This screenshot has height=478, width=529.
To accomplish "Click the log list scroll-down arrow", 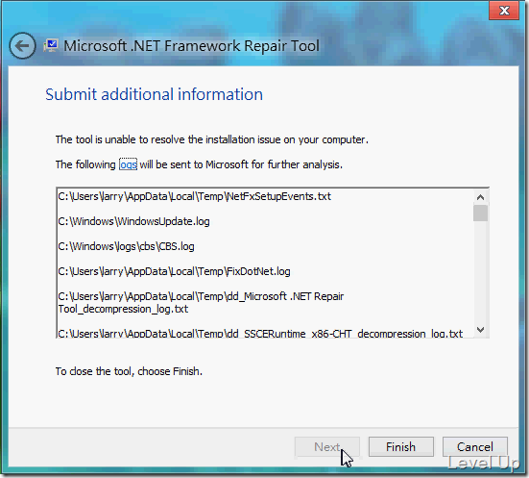I will (x=480, y=329).
